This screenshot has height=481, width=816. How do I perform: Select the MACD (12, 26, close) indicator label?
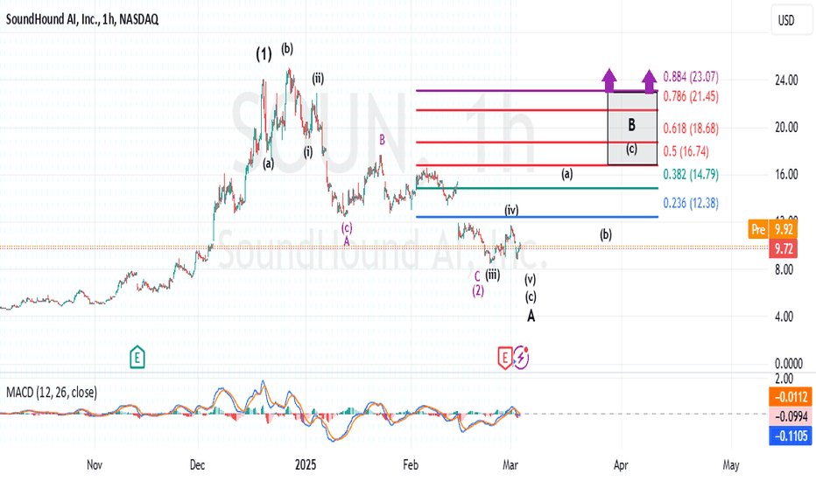(x=52, y=392)
